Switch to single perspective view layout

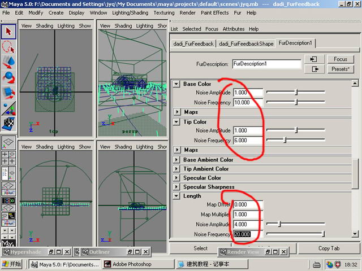8,143
